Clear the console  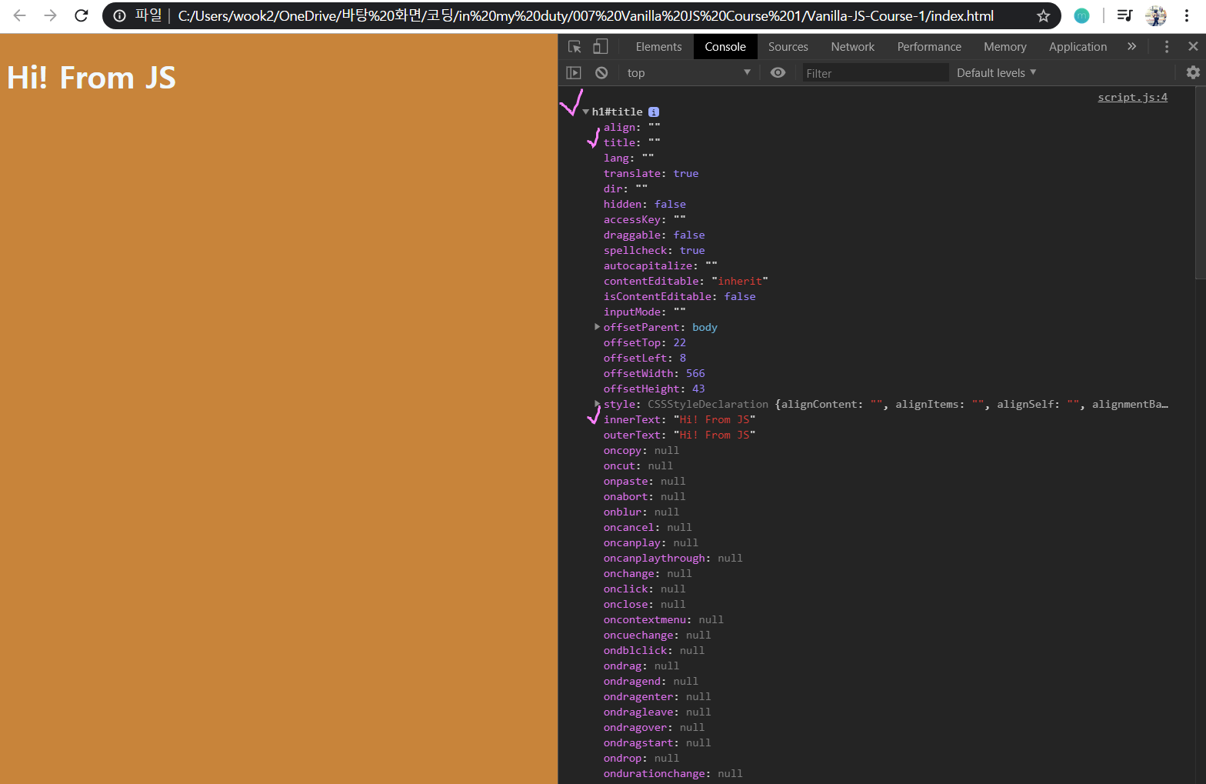601,72
